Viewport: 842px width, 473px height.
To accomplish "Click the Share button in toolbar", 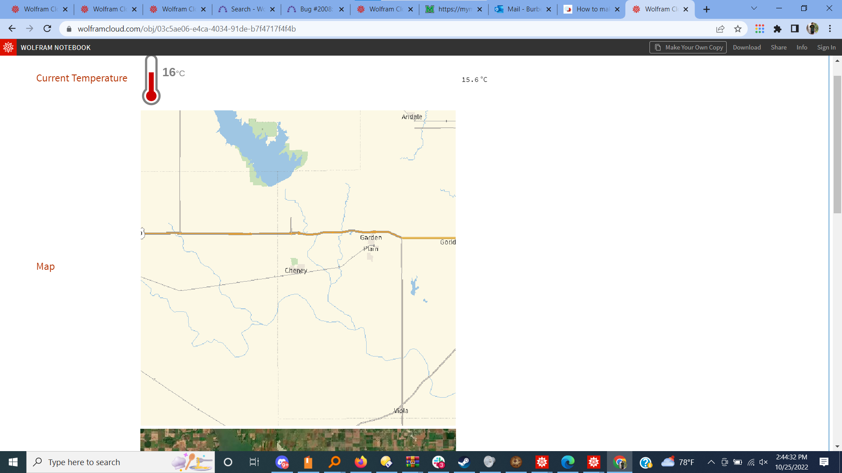I will (779, 47).
